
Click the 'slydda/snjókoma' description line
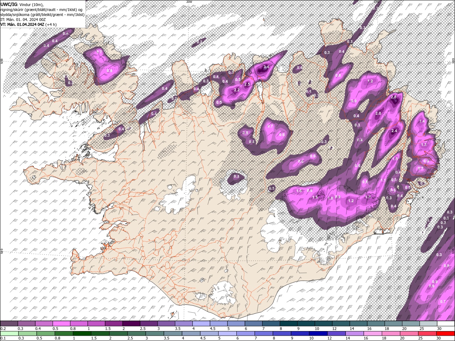tap(42, 15)
